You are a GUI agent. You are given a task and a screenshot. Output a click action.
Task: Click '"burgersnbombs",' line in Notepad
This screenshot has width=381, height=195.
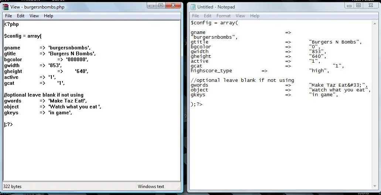tap(214, 37)
